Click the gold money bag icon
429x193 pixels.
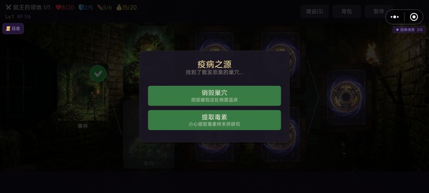point(119,8)
